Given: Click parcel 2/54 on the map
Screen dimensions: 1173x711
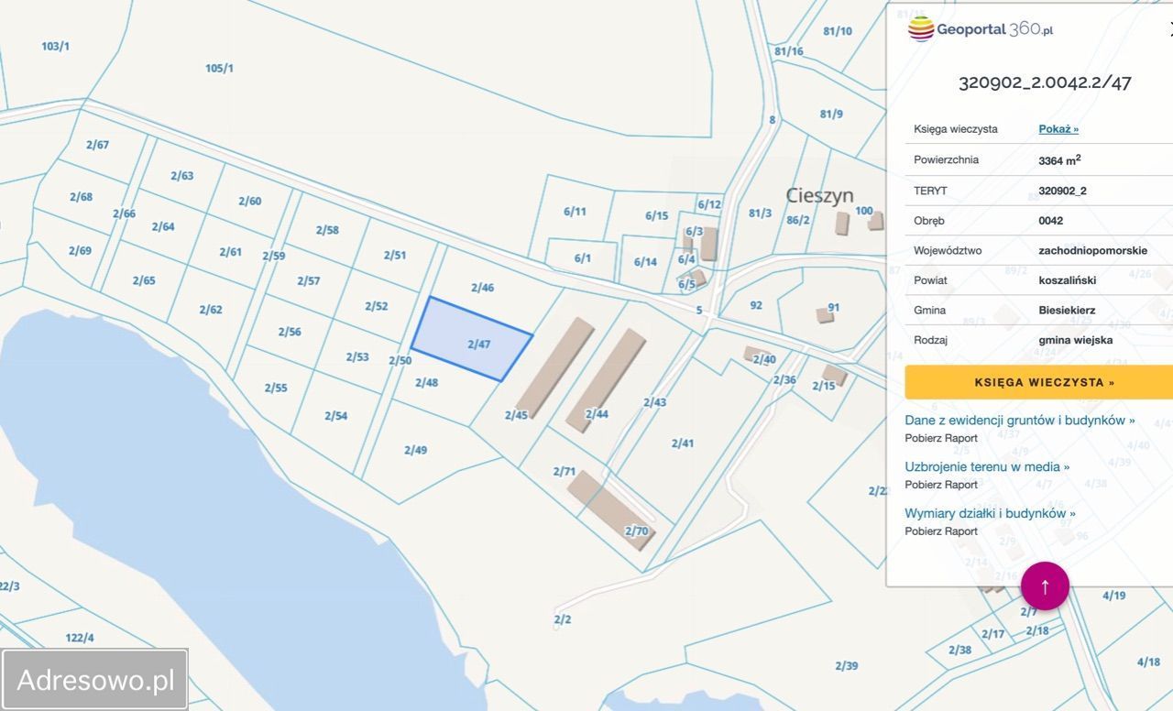Looking at the screenshot, I should click(335, 416).
